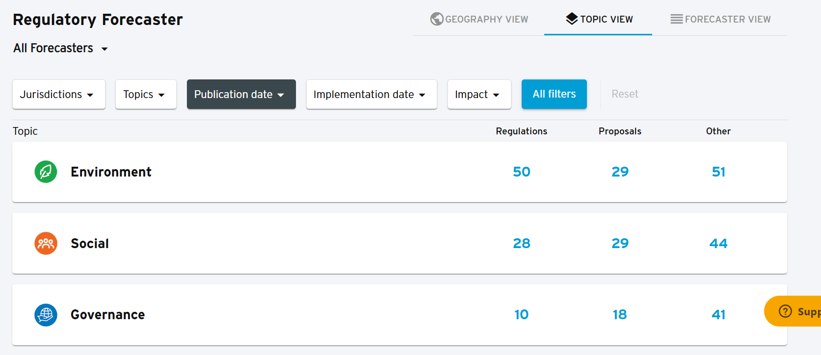This screenshot has width=821, height=355.
Task: Click Governance proposals count 18
Action: [x=620, y=315]
